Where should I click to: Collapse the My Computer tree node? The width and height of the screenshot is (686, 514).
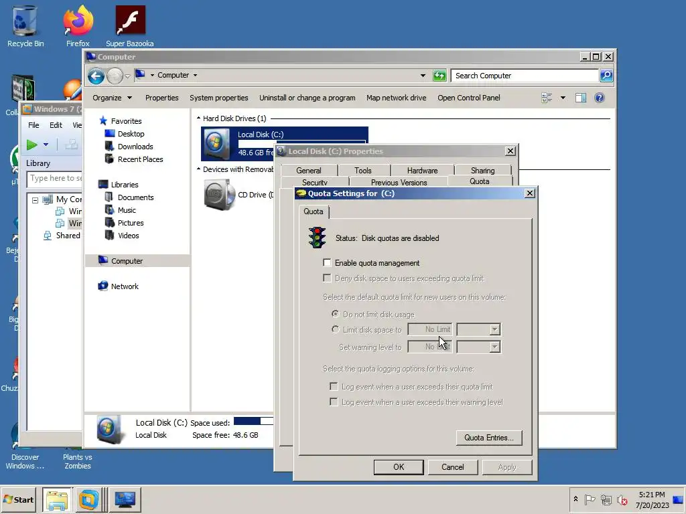(35, 199)
